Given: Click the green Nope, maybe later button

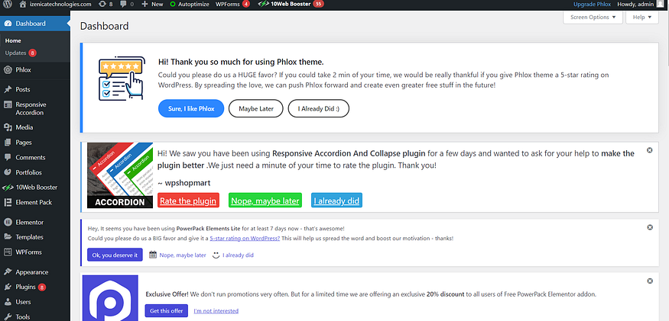Looking at the screenshot, I should 265,201.
